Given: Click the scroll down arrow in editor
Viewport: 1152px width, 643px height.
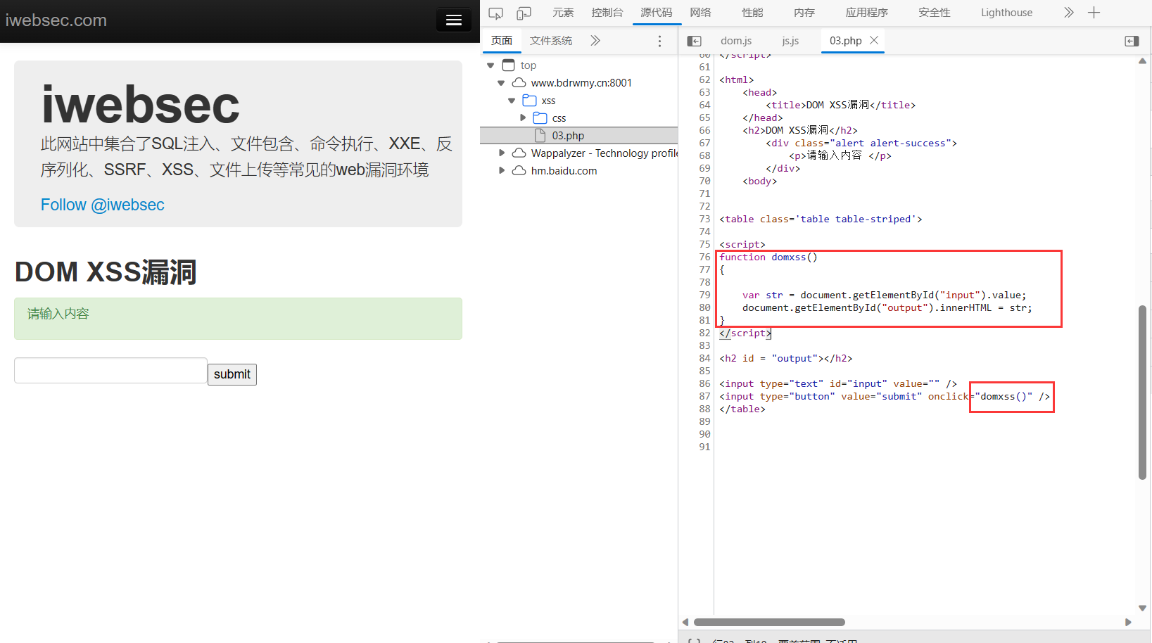Looking at the screenshot, I should click(x=1142, y=609).
